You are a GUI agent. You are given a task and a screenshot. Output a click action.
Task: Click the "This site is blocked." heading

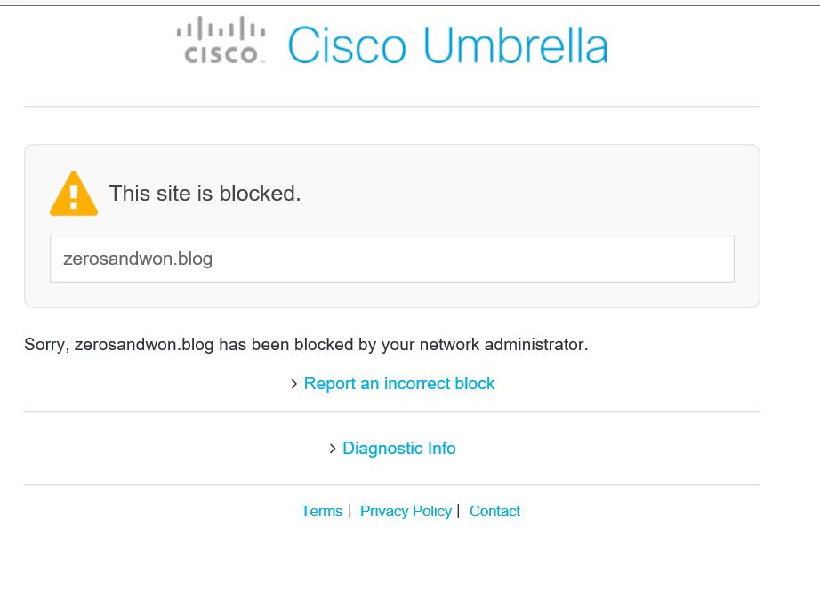[205, 194]
